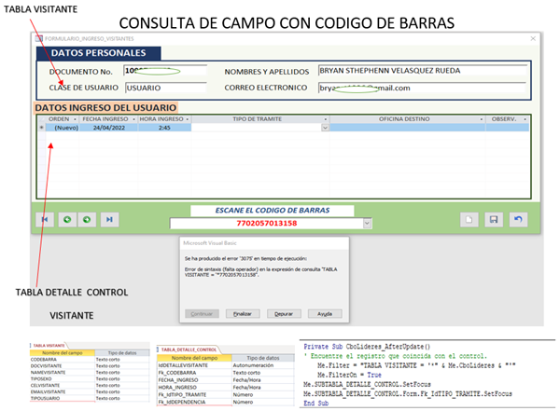The height and width of the screenshot is (411, 560).
Task: Click the green comment line in the code
Action: pos(395,356)
